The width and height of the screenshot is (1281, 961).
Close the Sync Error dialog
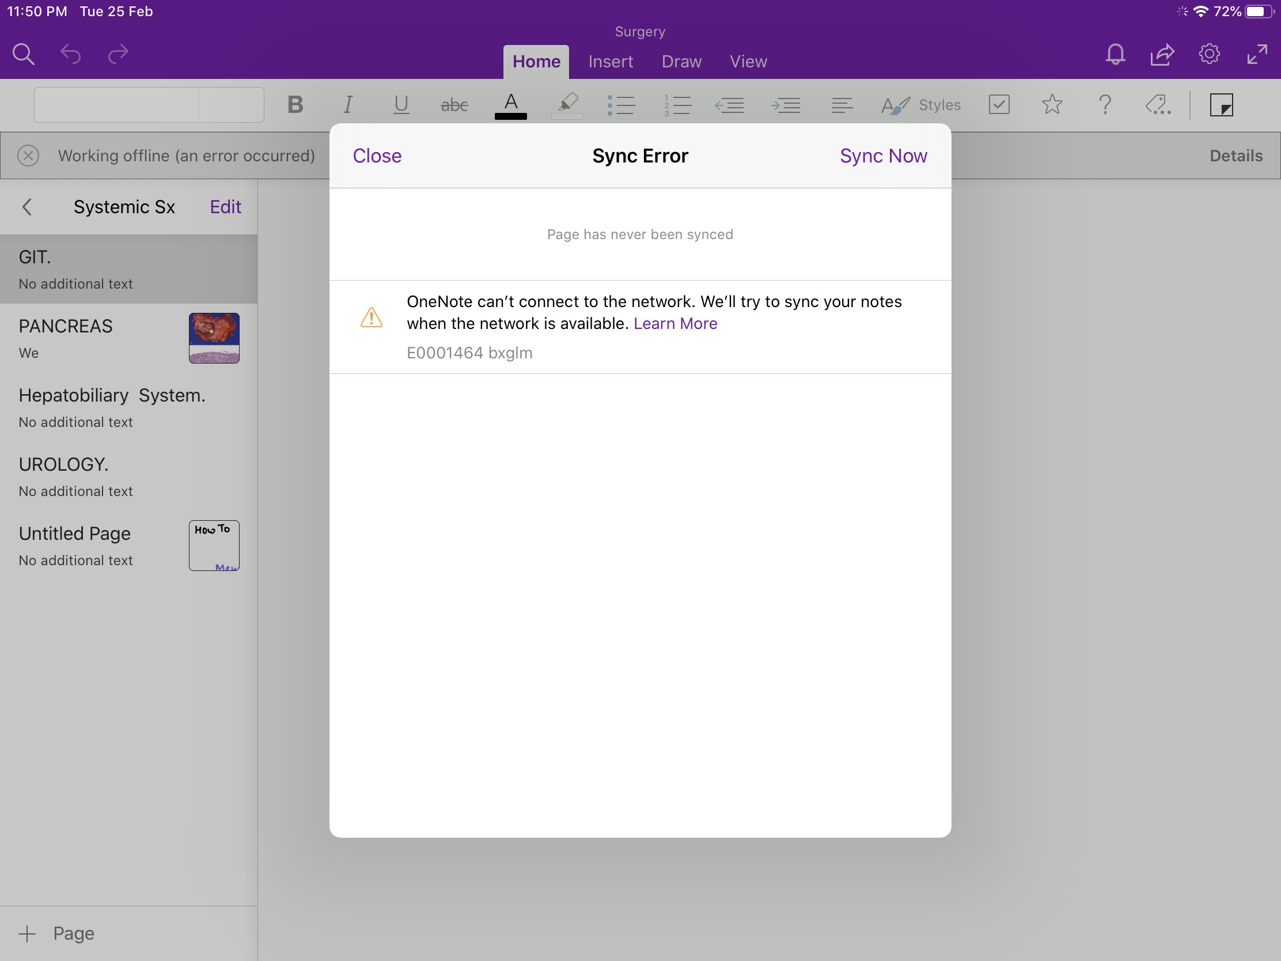(x=377, y=156)
